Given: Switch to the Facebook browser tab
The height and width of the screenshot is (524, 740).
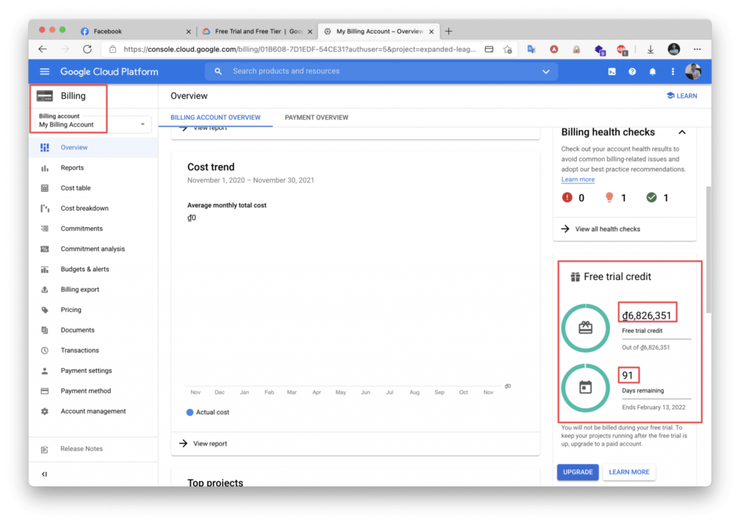Looking at the screenshot, I should pos(134,31).
